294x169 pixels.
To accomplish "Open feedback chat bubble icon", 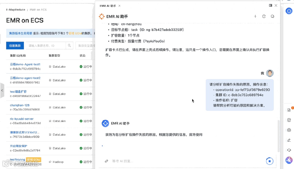I will coord(272,17).
